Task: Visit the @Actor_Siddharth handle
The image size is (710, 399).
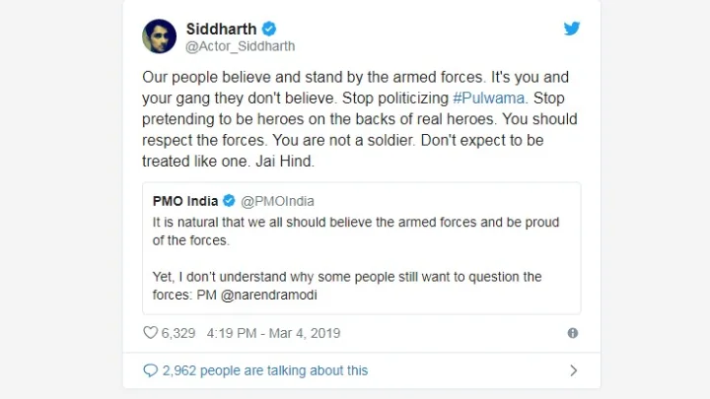Action: pyautogui.click(x=240, y=46)
